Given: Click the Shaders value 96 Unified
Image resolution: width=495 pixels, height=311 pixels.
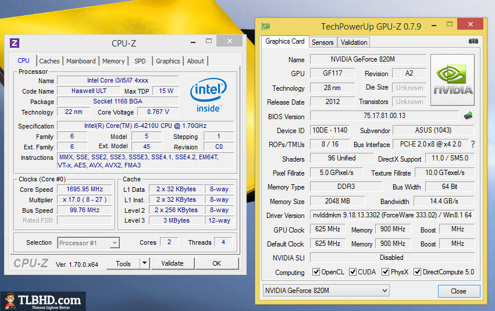Looking at the screenshot, I should (x=342, y=158).
